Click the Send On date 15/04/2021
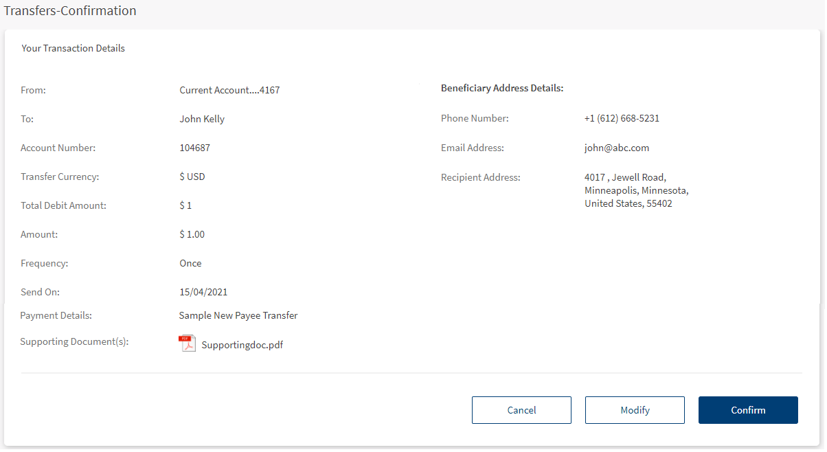 pos(203,292)
